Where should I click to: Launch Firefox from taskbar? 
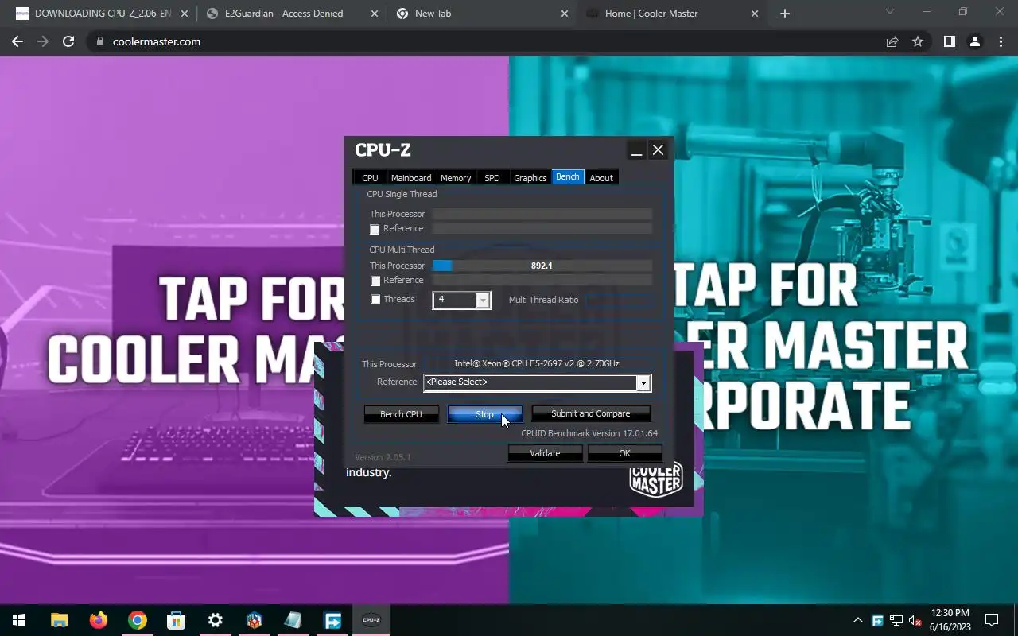pos(99,620)
